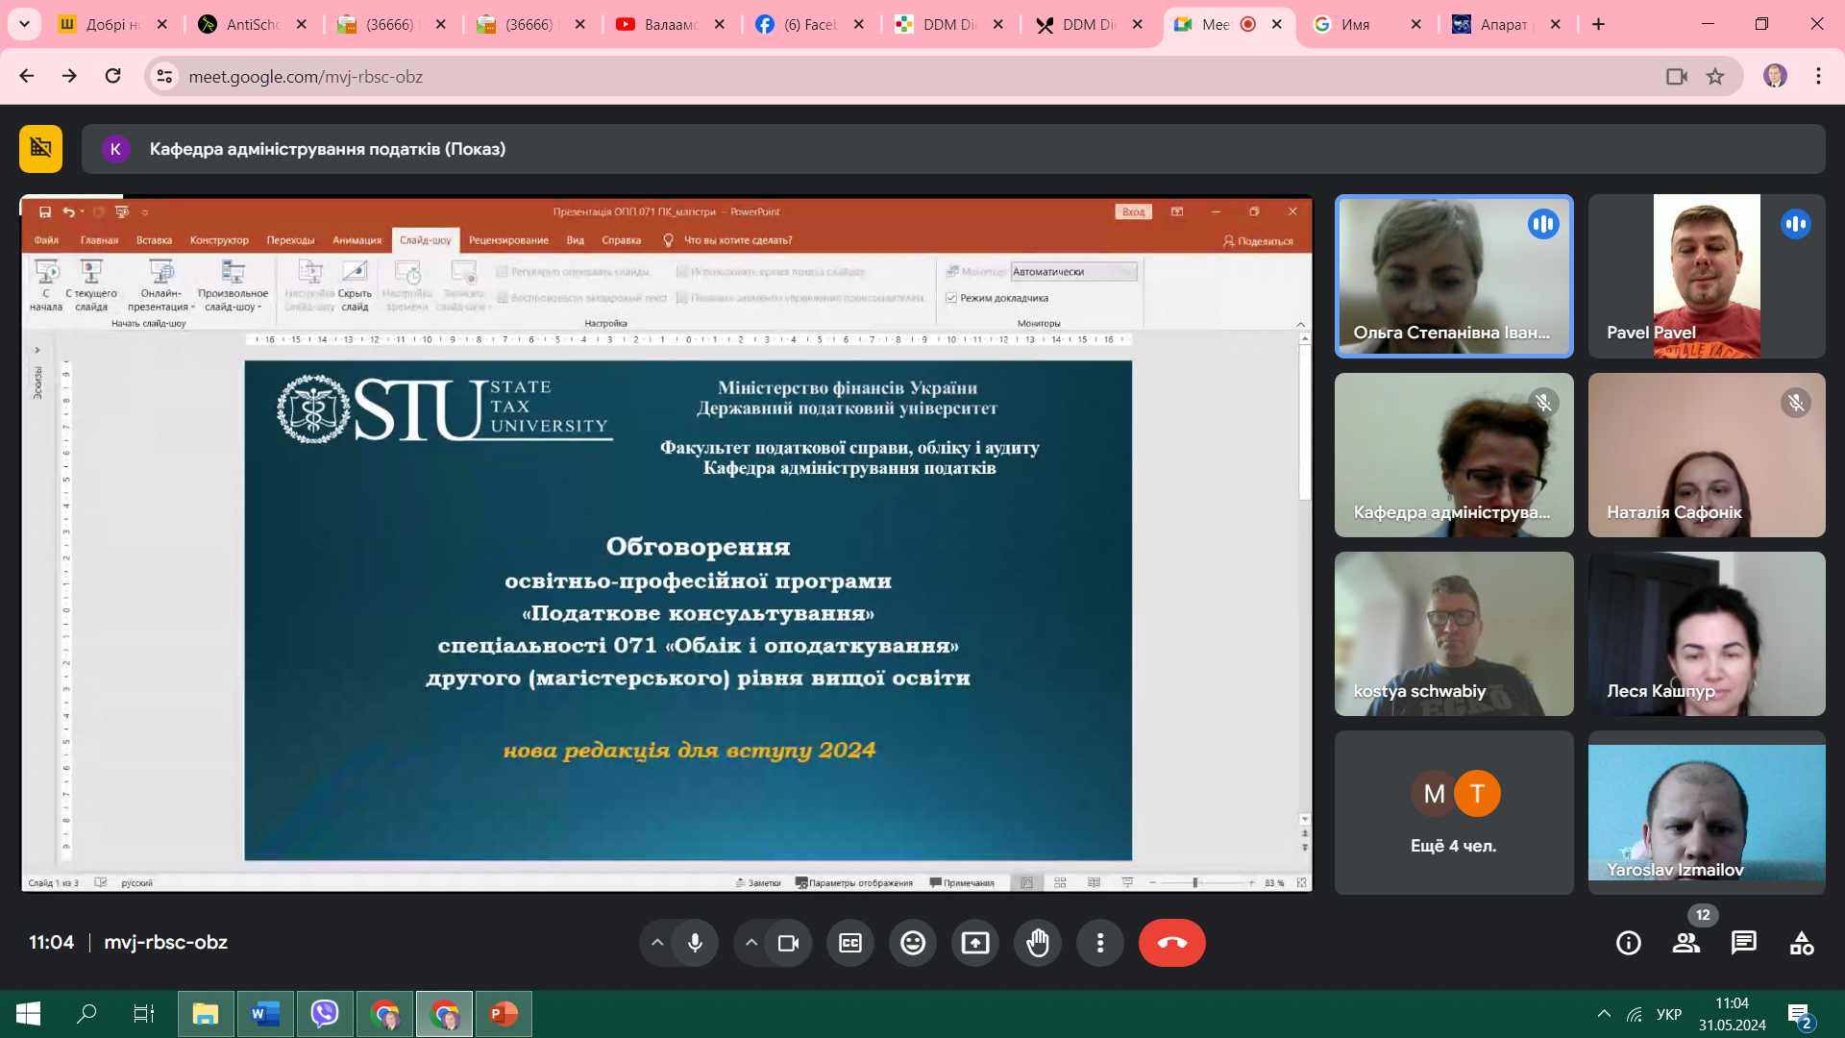Viewport: 1845px width, 1038px height.
Task: Click the presenter avatar K
Action: tap(115, 149)
